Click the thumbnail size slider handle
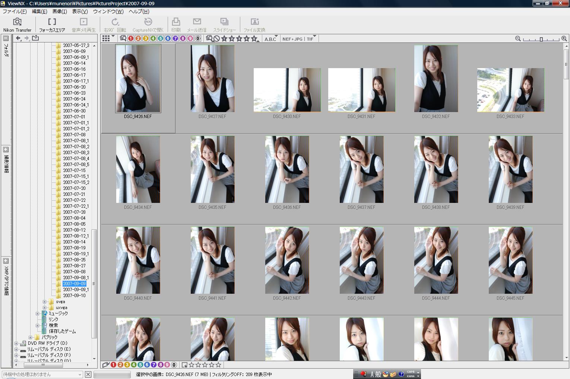This screenshot has width=570, height=379. 541,39
